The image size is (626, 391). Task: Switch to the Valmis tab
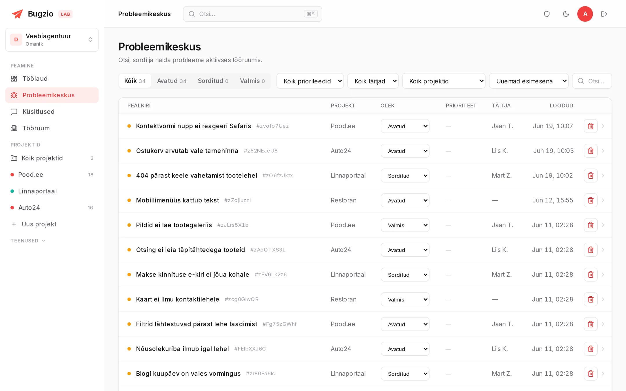click(252, 81)
